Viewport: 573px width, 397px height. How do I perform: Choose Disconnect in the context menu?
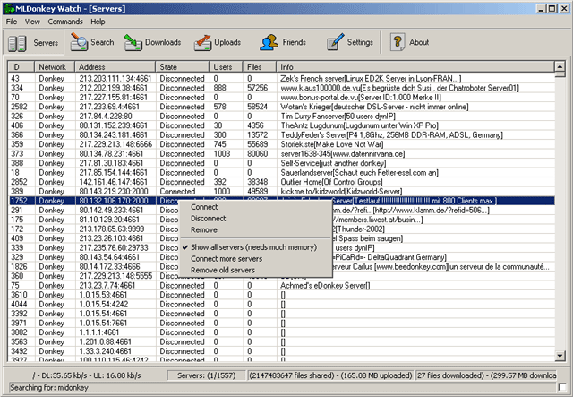coord(210,218)
